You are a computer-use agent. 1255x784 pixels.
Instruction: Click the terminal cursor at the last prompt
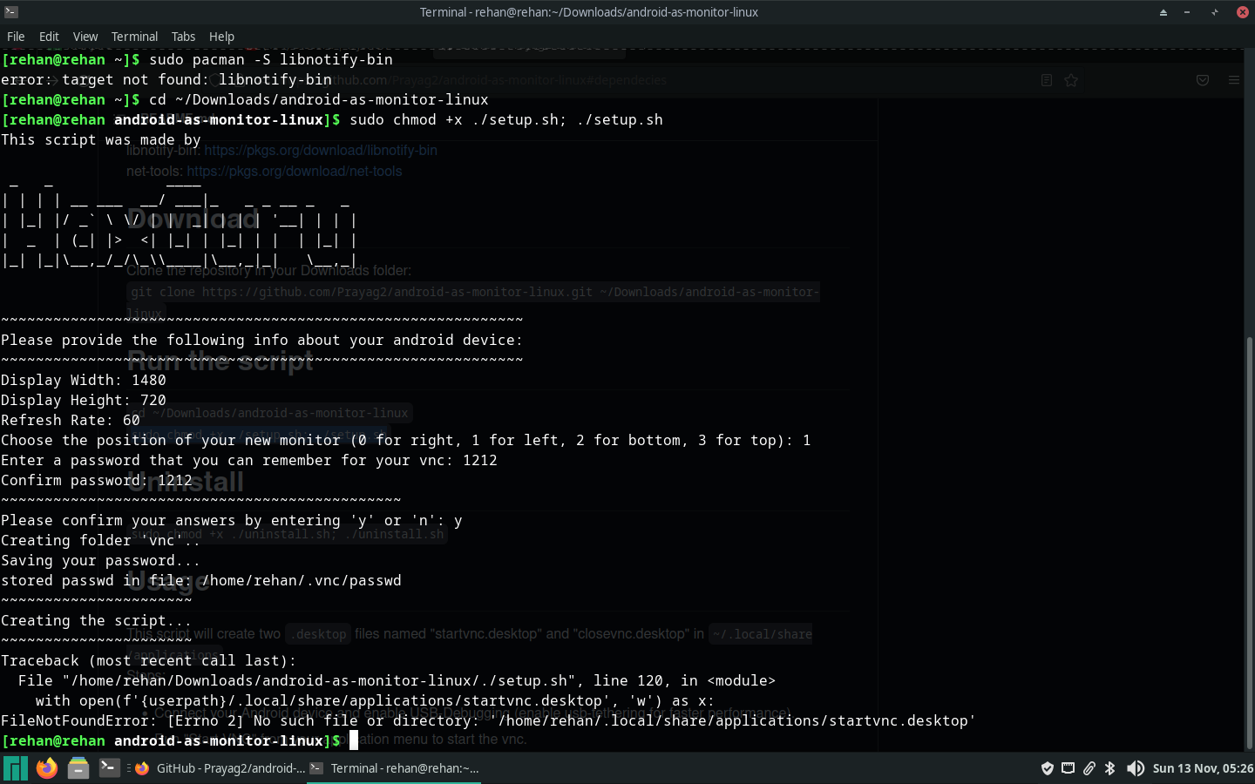[x=354, y=740]
